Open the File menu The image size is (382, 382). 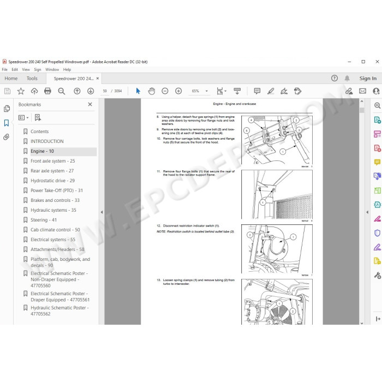coord(4,69)
